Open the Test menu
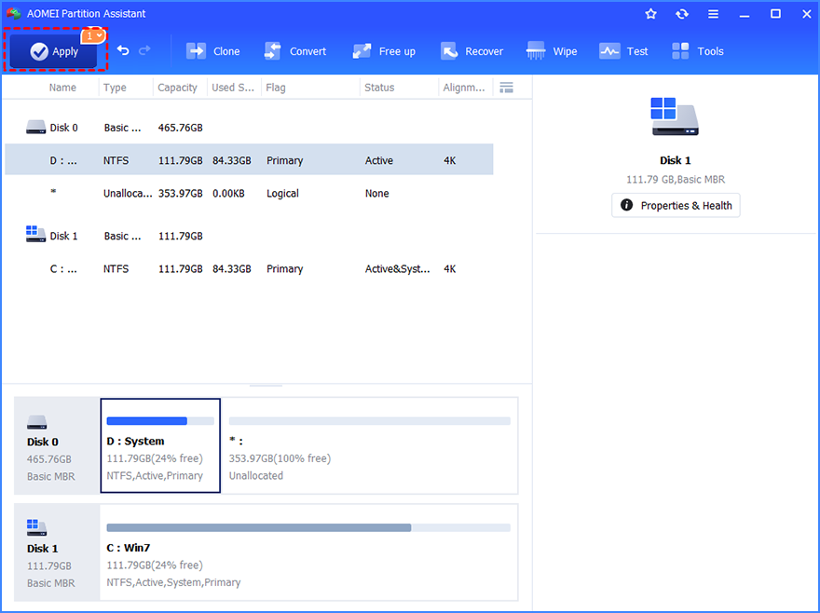The height and width of the screenshot is (613, 820). tap(623, 51)
